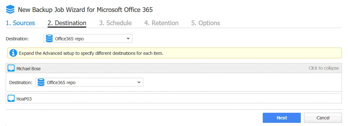Open the 3. Schedule step tab
348x126 pixels.
pos(115,23)
